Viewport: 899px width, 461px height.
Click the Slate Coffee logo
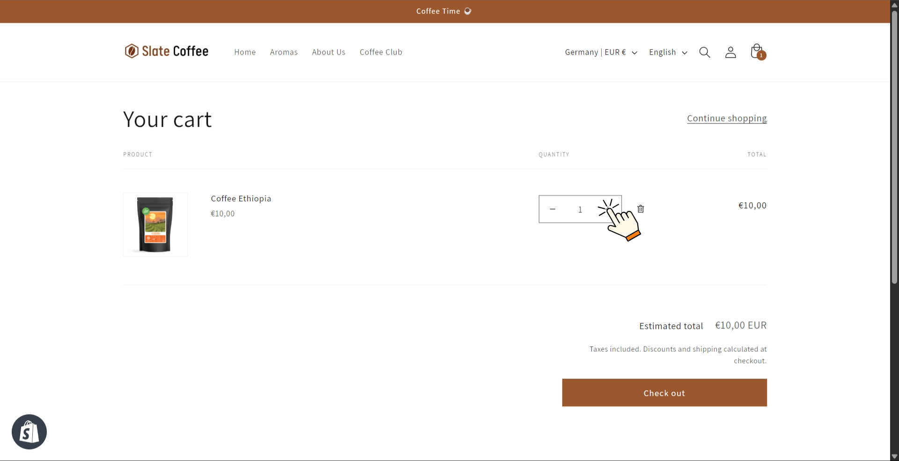coord(166,51)
